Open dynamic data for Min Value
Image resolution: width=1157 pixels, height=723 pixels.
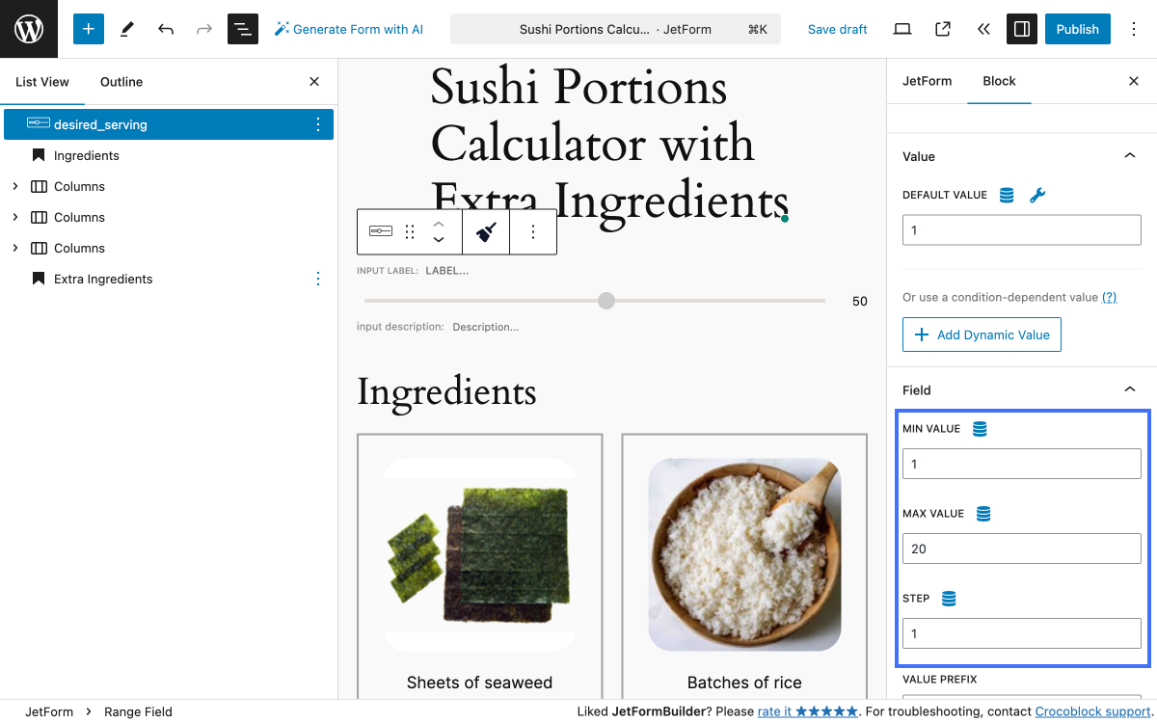[x=980, y=428]
